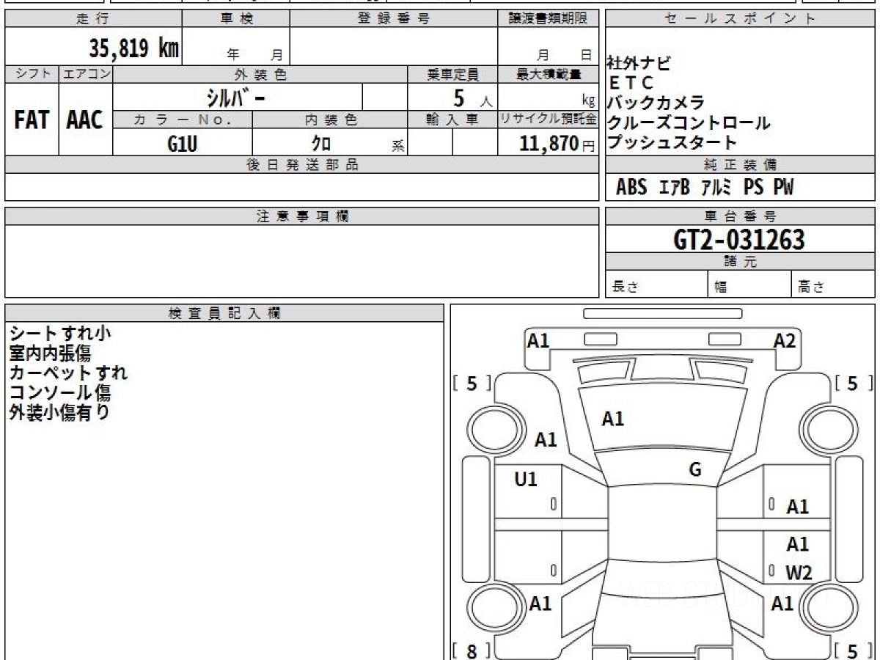Select the 社外ナビ sales point line
Viewport: 880px width, 660px height.
coord(638,63)
